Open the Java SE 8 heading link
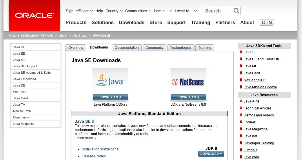Viewport: 302px width, 160px height. 84,121
